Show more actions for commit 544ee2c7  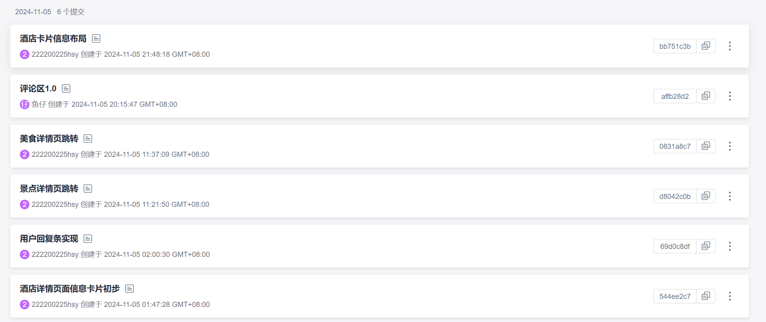729,296
